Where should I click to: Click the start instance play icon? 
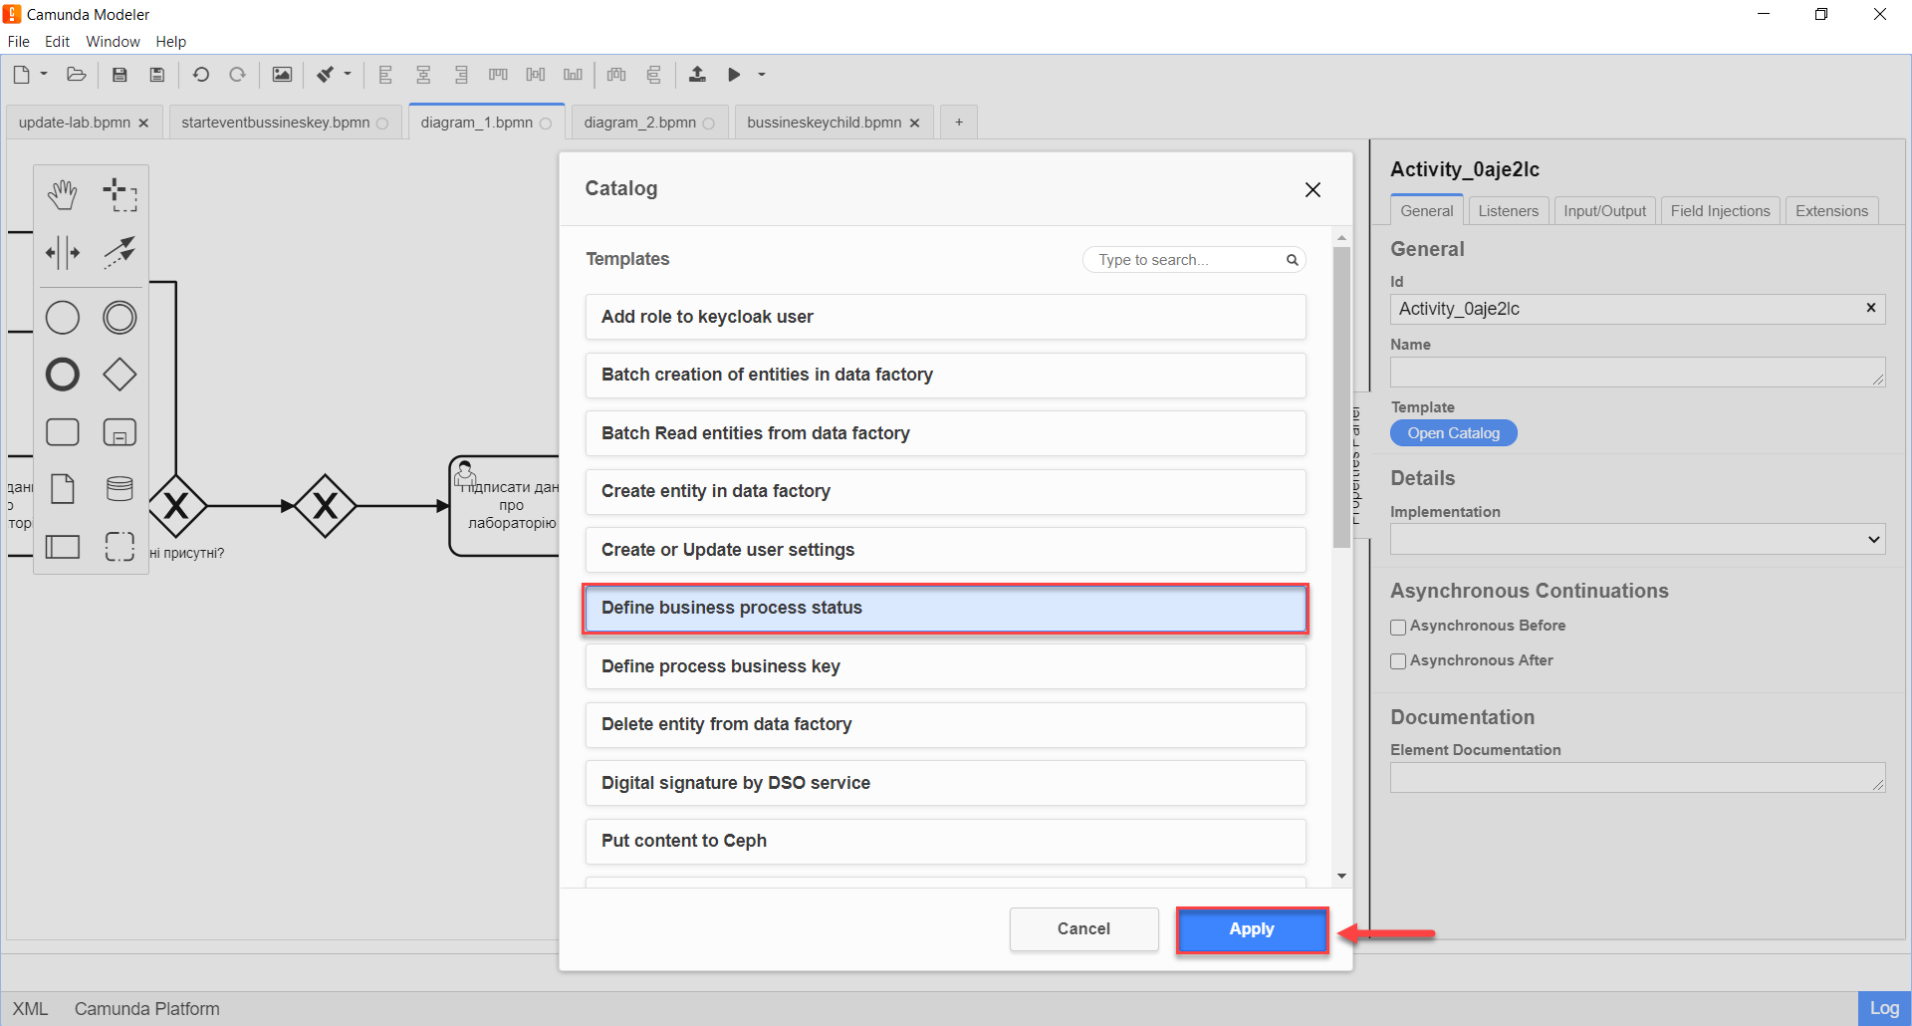[x=734, y=75]
